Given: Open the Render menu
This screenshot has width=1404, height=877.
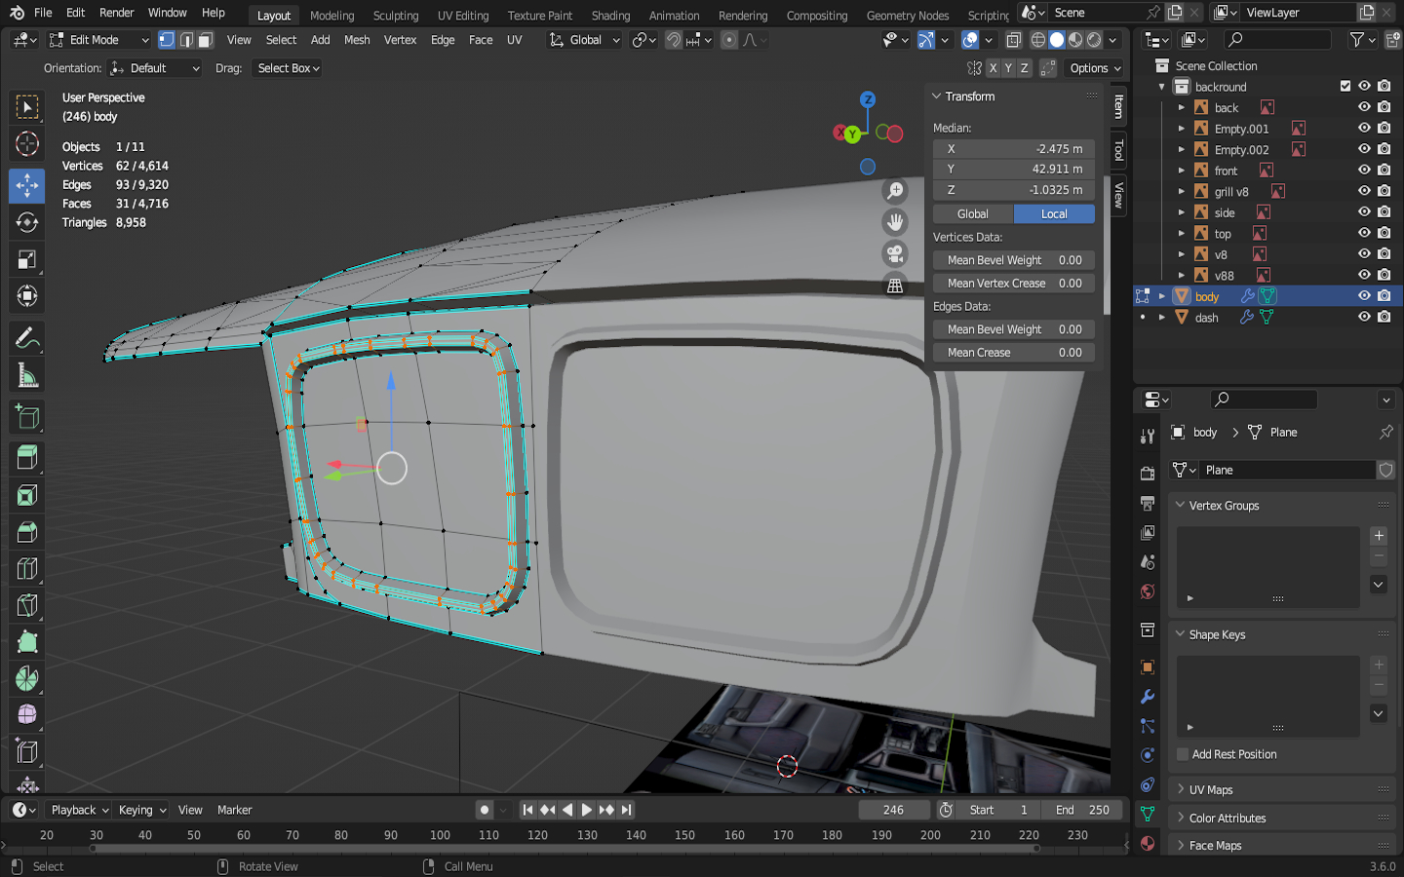Looking at the screenshot, I should [116, 13].
